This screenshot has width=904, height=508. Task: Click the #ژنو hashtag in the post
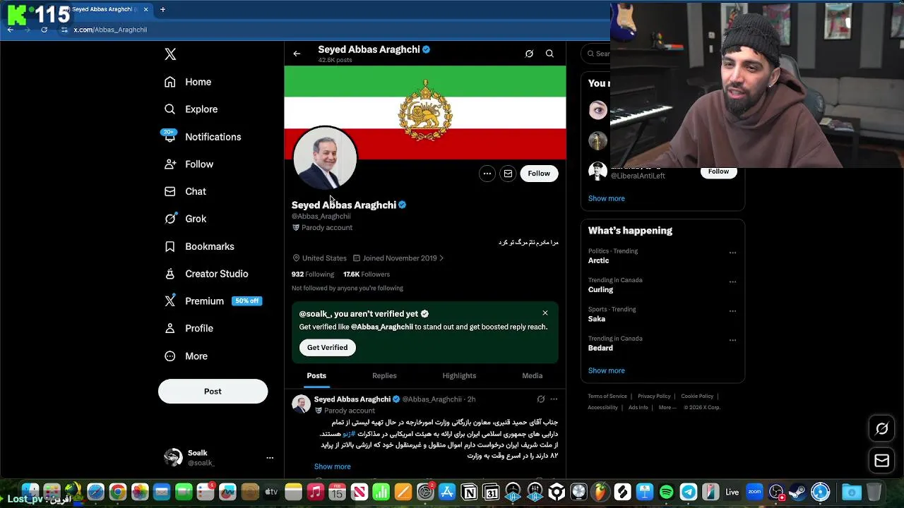(x=349, y=434)
